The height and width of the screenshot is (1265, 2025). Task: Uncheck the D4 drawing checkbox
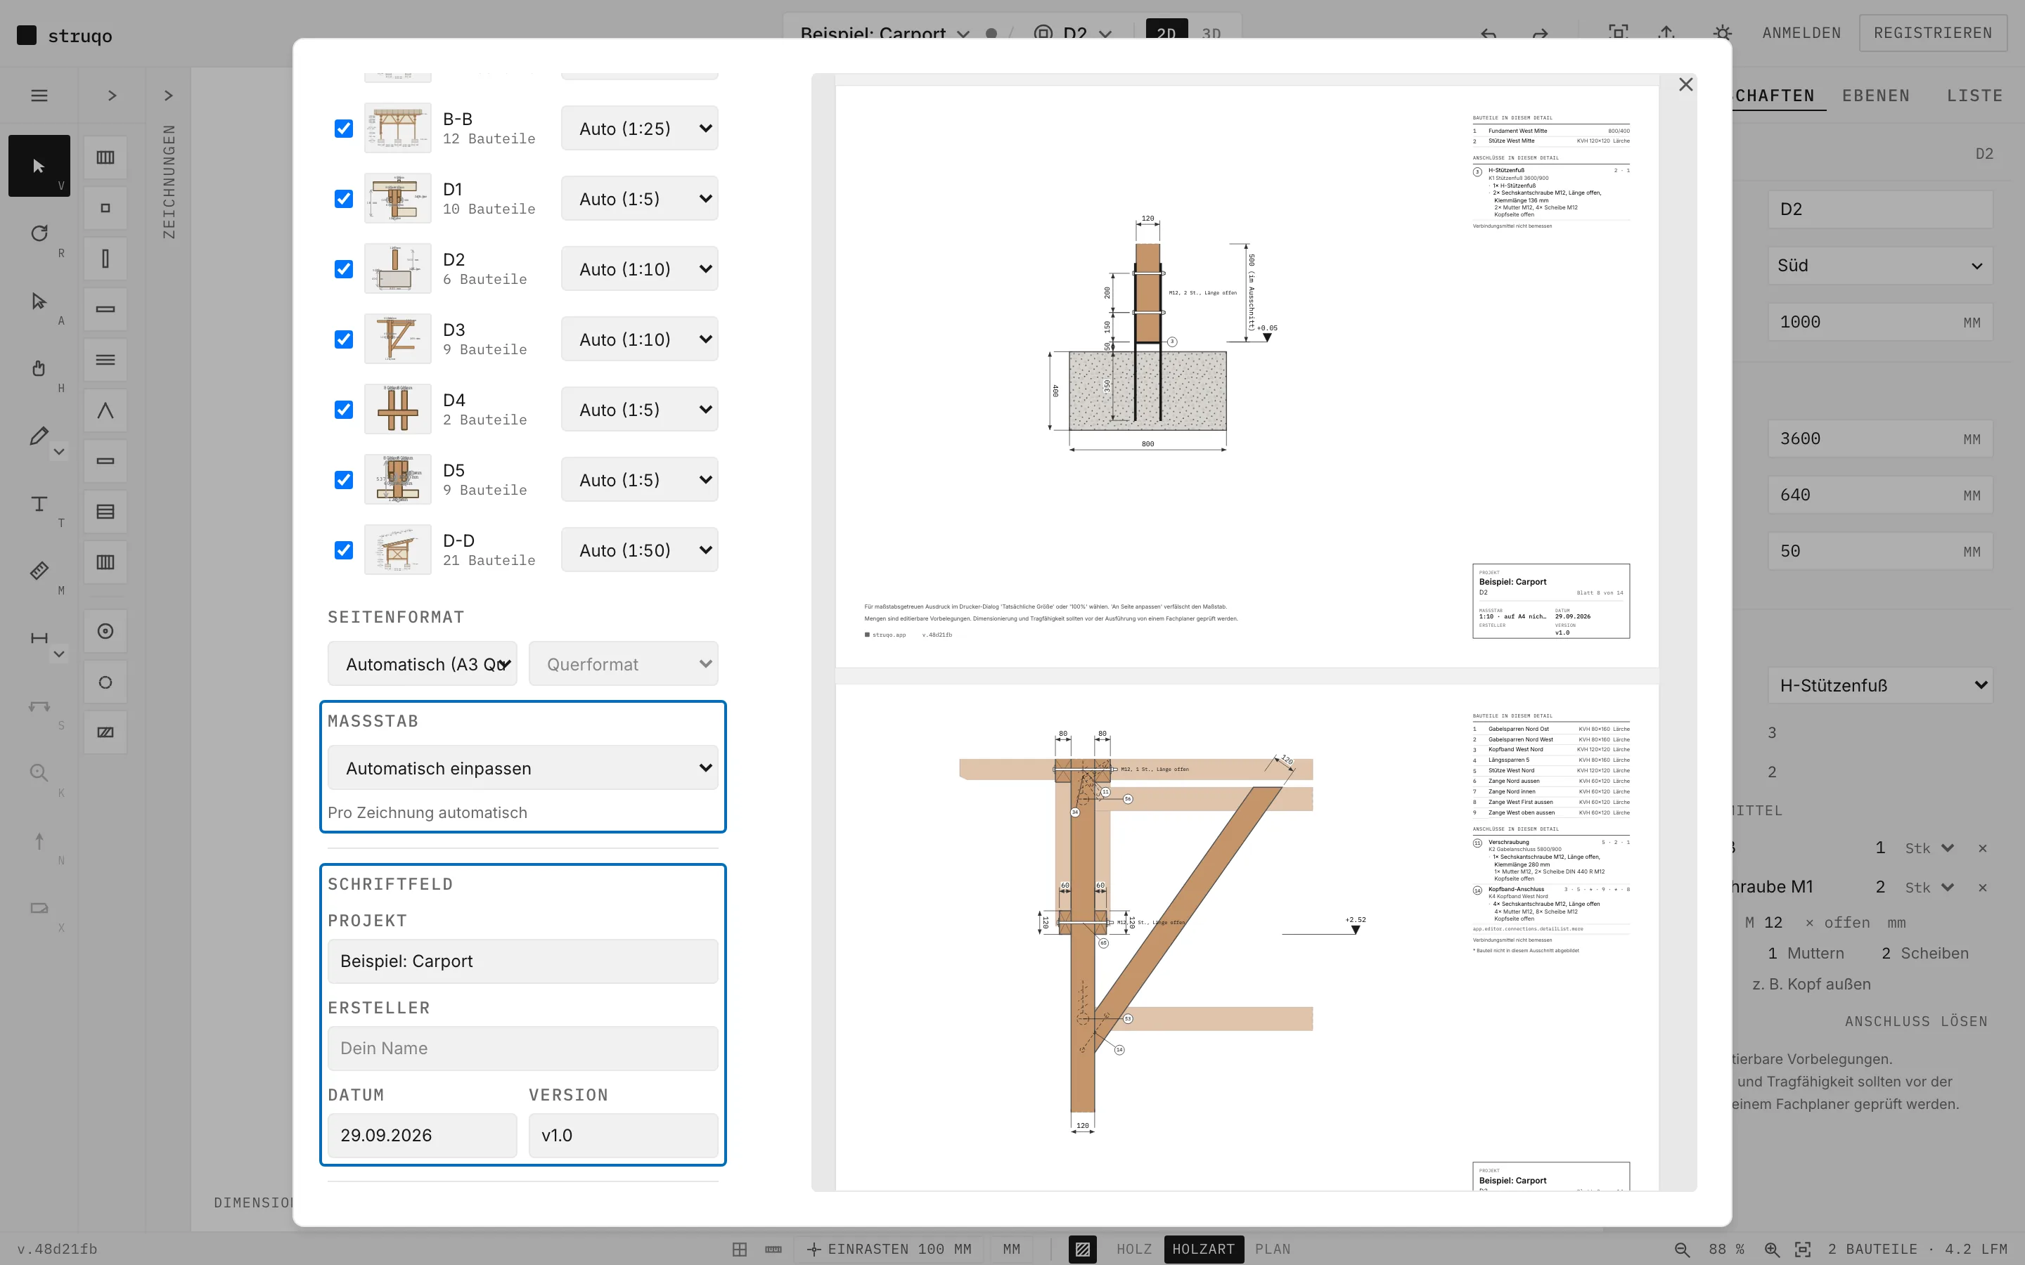(x=344, y=409)
